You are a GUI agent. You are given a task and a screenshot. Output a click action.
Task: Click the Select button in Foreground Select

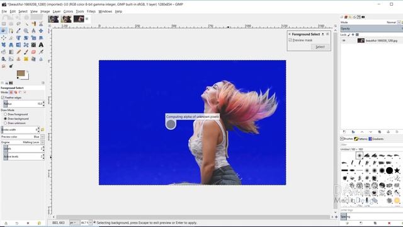click(320, 47)
